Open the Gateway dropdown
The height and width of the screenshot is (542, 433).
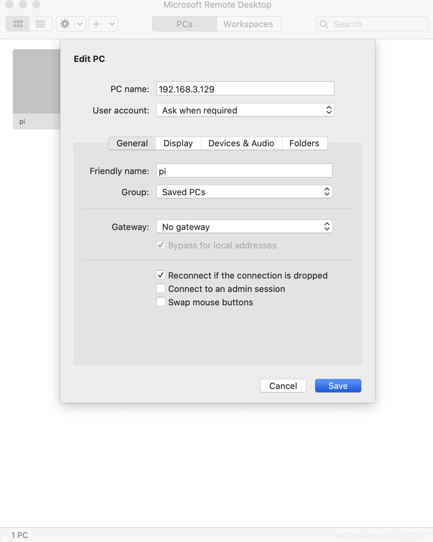coord(245,227)
